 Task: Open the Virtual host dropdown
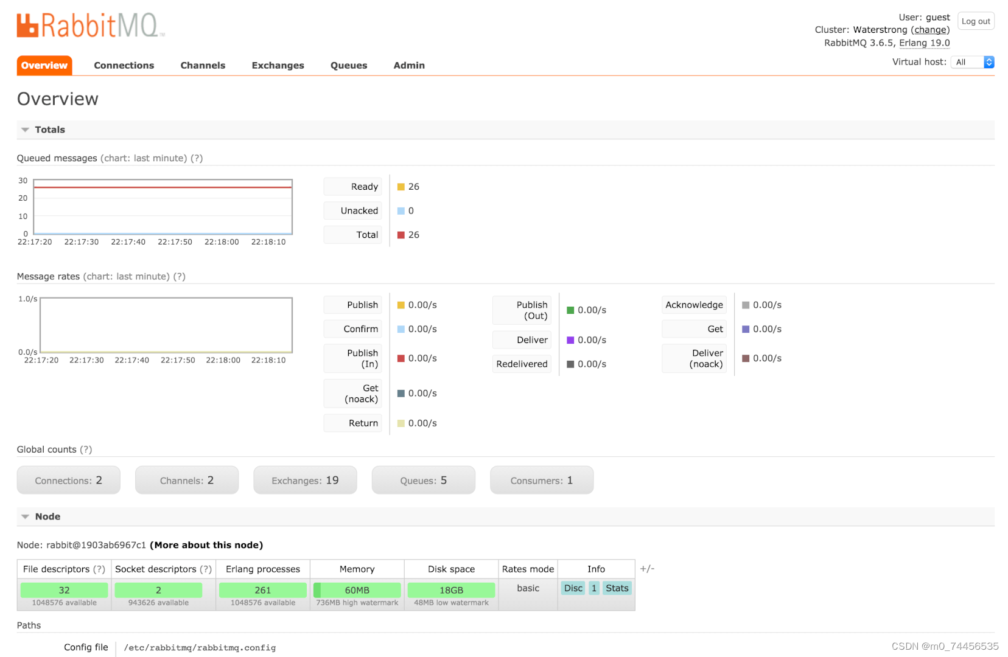pos(972,62)
